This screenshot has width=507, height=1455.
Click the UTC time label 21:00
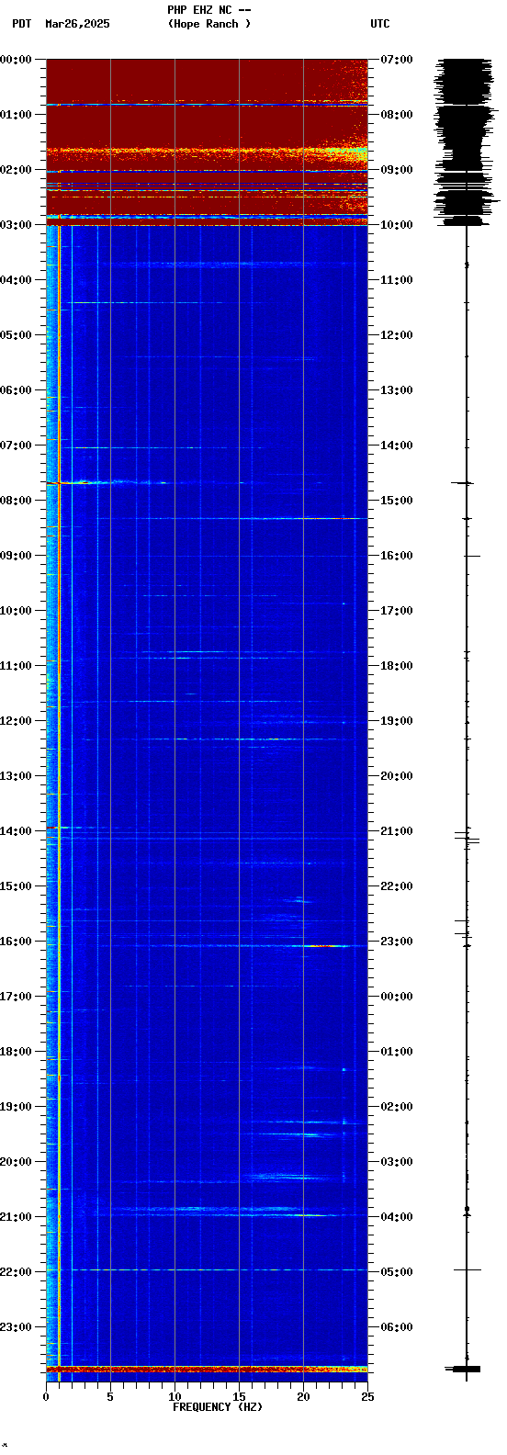(x=396, y=831)
